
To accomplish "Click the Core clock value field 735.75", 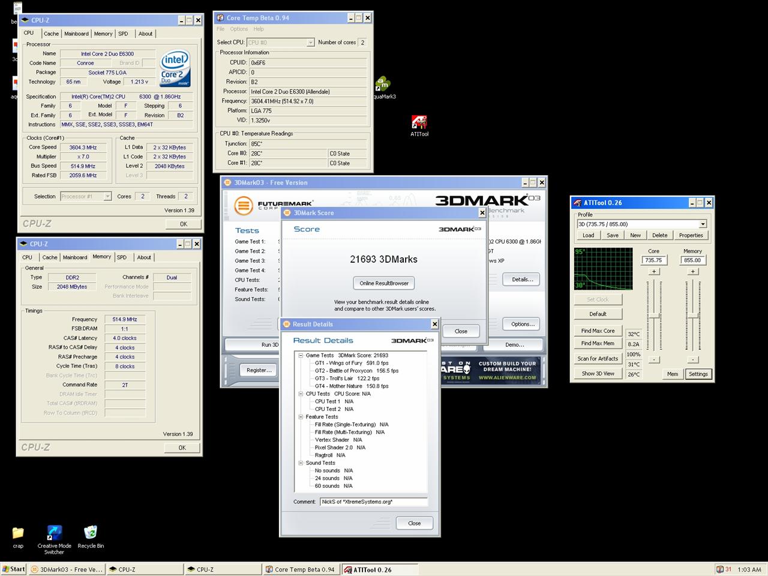I will point(654,260).
